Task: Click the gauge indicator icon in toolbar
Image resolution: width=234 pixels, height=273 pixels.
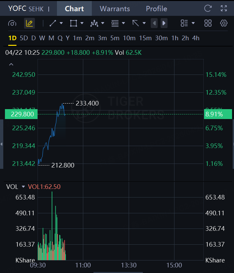Action: coord(12,23)
